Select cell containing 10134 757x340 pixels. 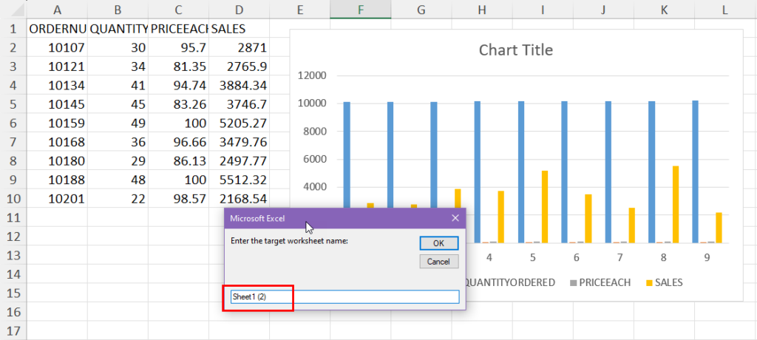[x=57, y=86]
